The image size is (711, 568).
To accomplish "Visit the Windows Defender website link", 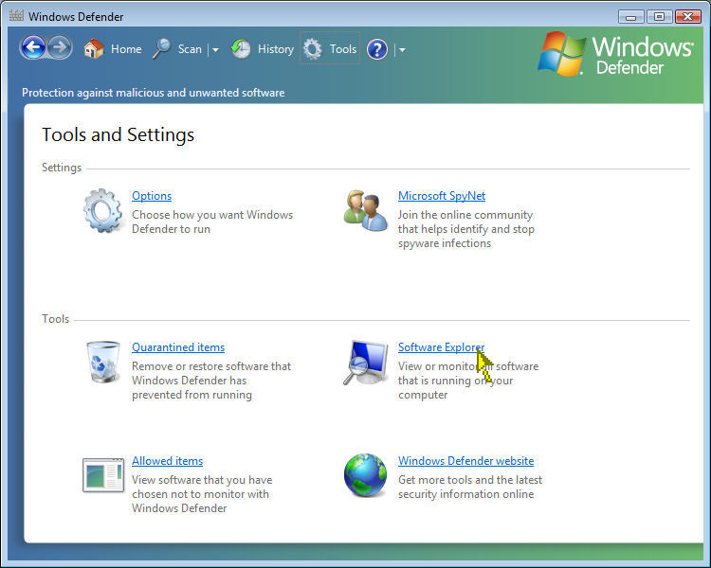I will 465,461.
